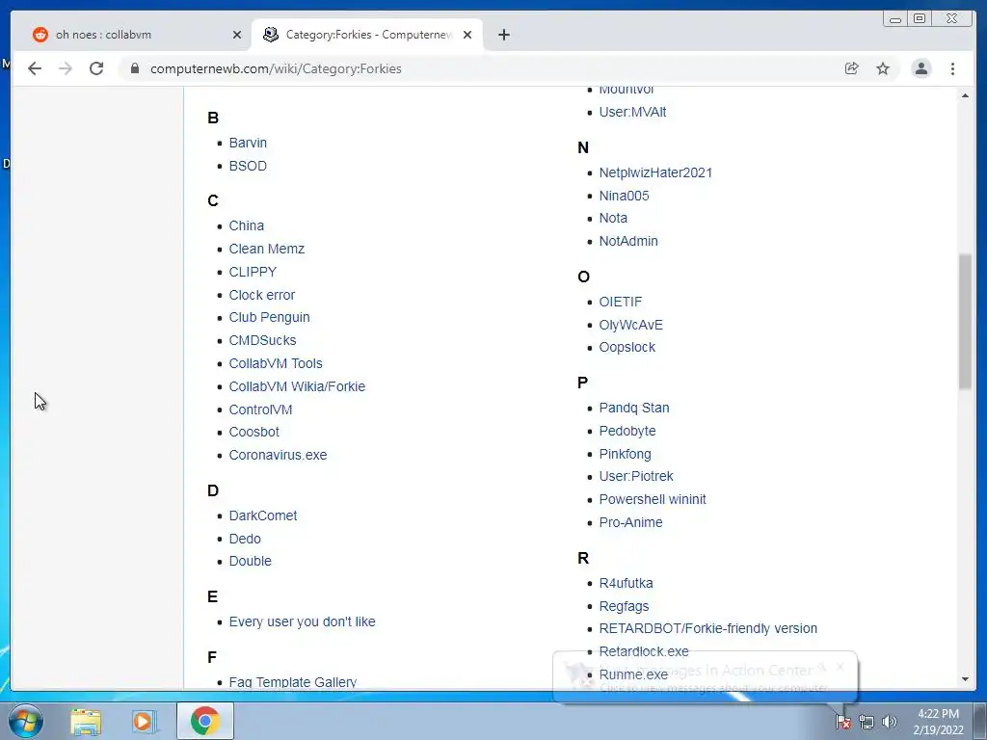987x740 pixels.
Task: Open the Nina005 link
Action: click(x=624, y=196)
